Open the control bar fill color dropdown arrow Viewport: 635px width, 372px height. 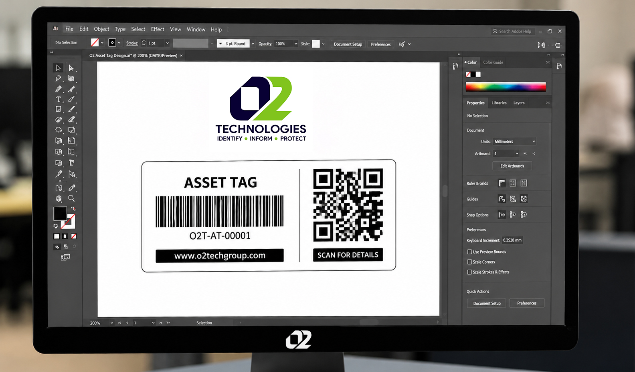pyautogui.click(x=102, y=43)
